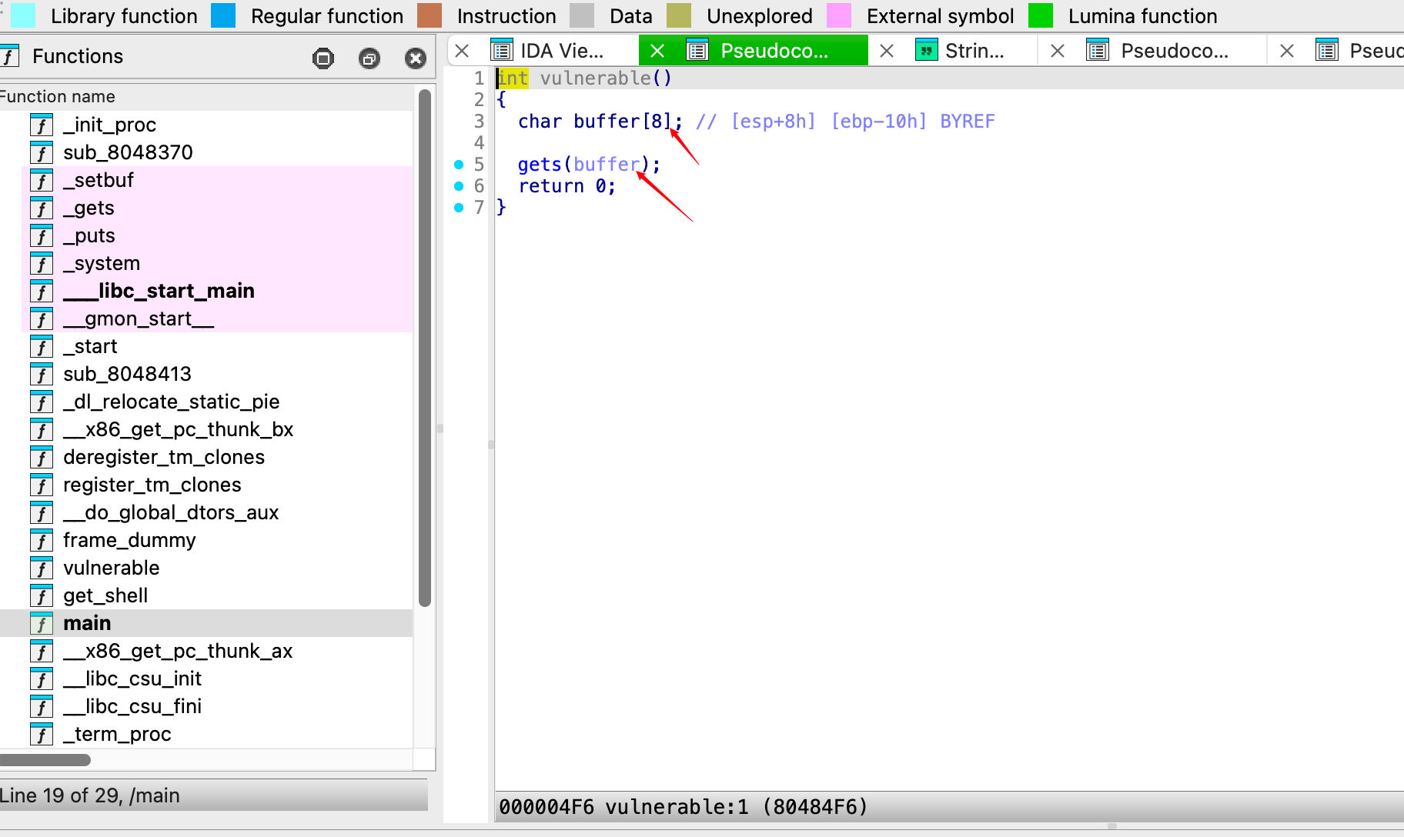Close the Strings tab
This screenshot has height=837, width=1404.
coord(887,51)
